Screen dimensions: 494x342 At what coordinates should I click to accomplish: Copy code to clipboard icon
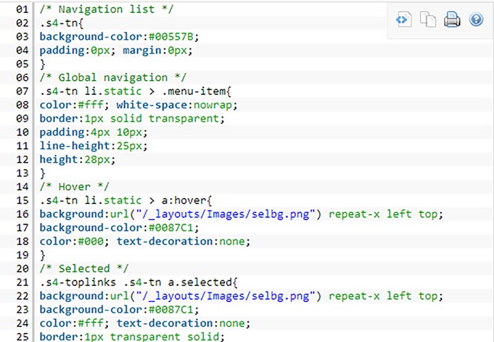pos(428,19)
